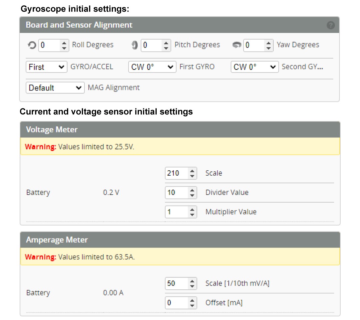Decrease Yaw Degrees with down arrow
The image size is (360, 320).
(x=268, y=48)
